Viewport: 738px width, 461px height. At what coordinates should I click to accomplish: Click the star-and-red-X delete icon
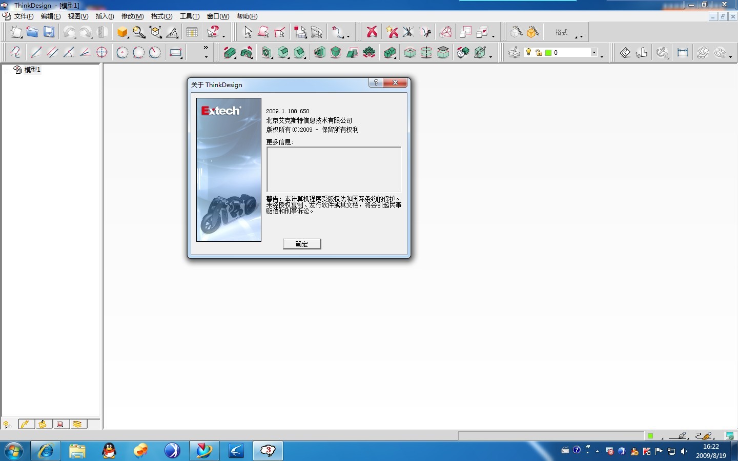(x=392, y=32)
